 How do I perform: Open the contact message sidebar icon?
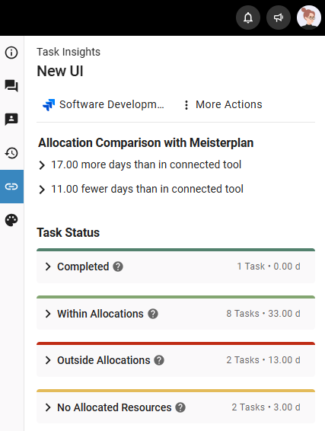click(11, 120)
